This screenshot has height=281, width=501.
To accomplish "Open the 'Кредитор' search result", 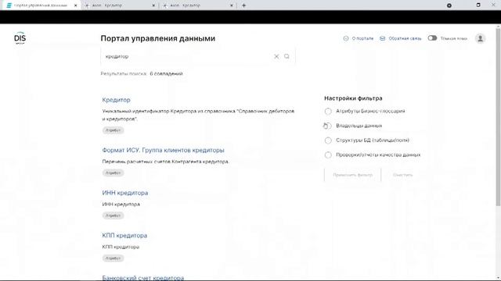I will click(117, 100).
